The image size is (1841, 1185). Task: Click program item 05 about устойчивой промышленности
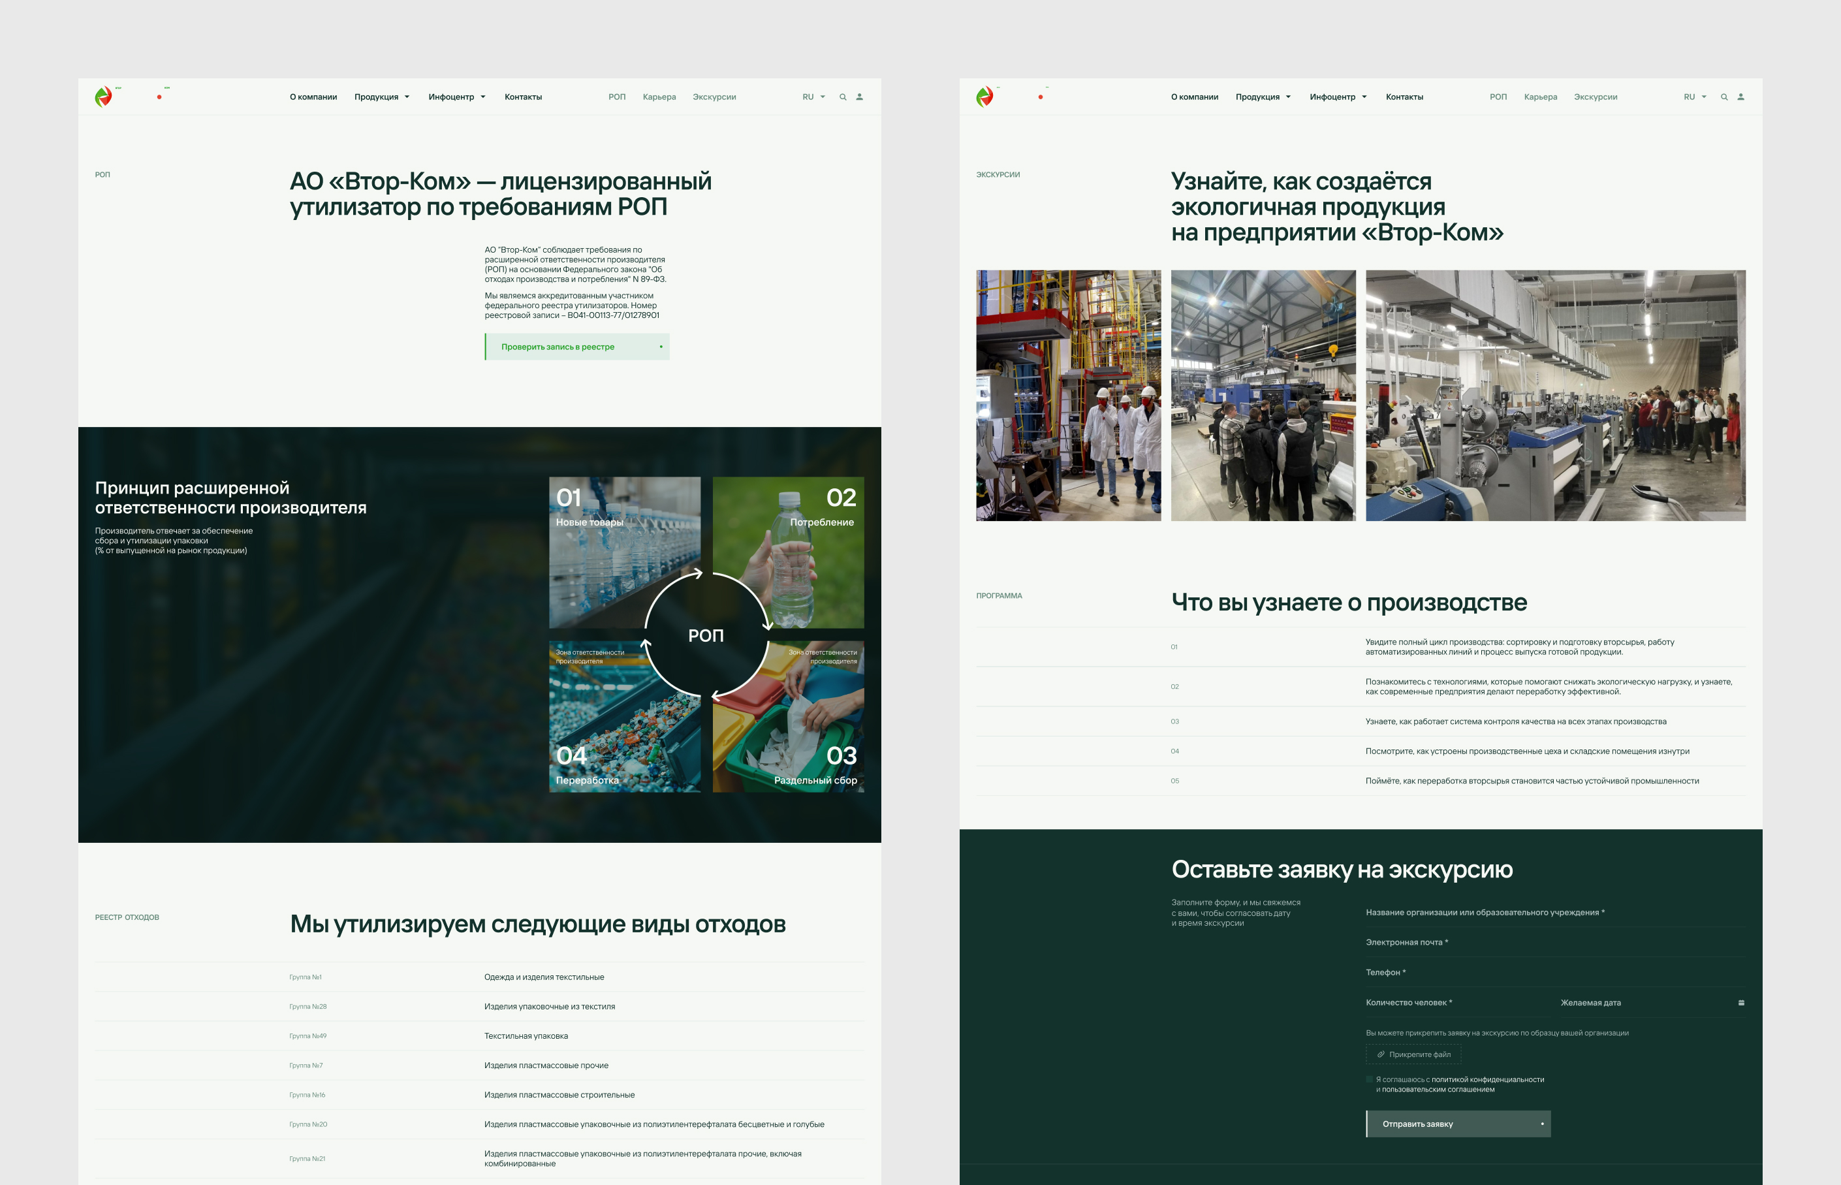[x=1361, y=781]
